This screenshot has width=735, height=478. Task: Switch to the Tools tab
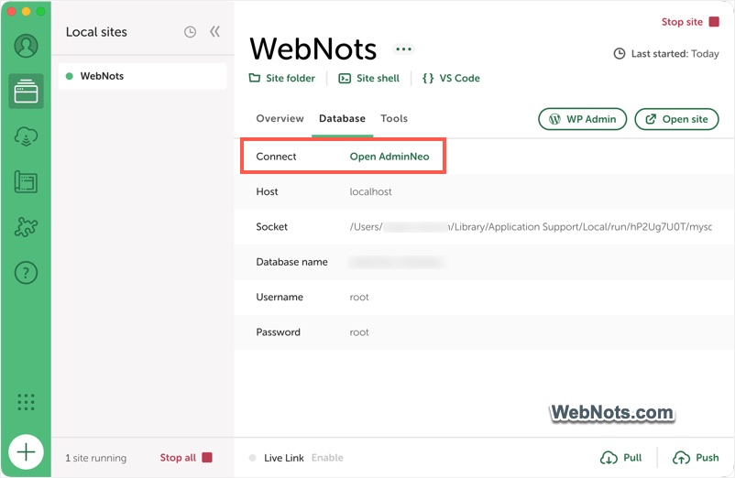pyautogui.click(x=394, y=118)
